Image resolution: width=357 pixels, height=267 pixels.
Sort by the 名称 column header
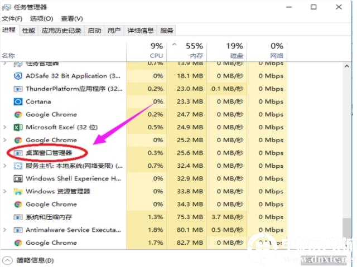pos(63,51)
